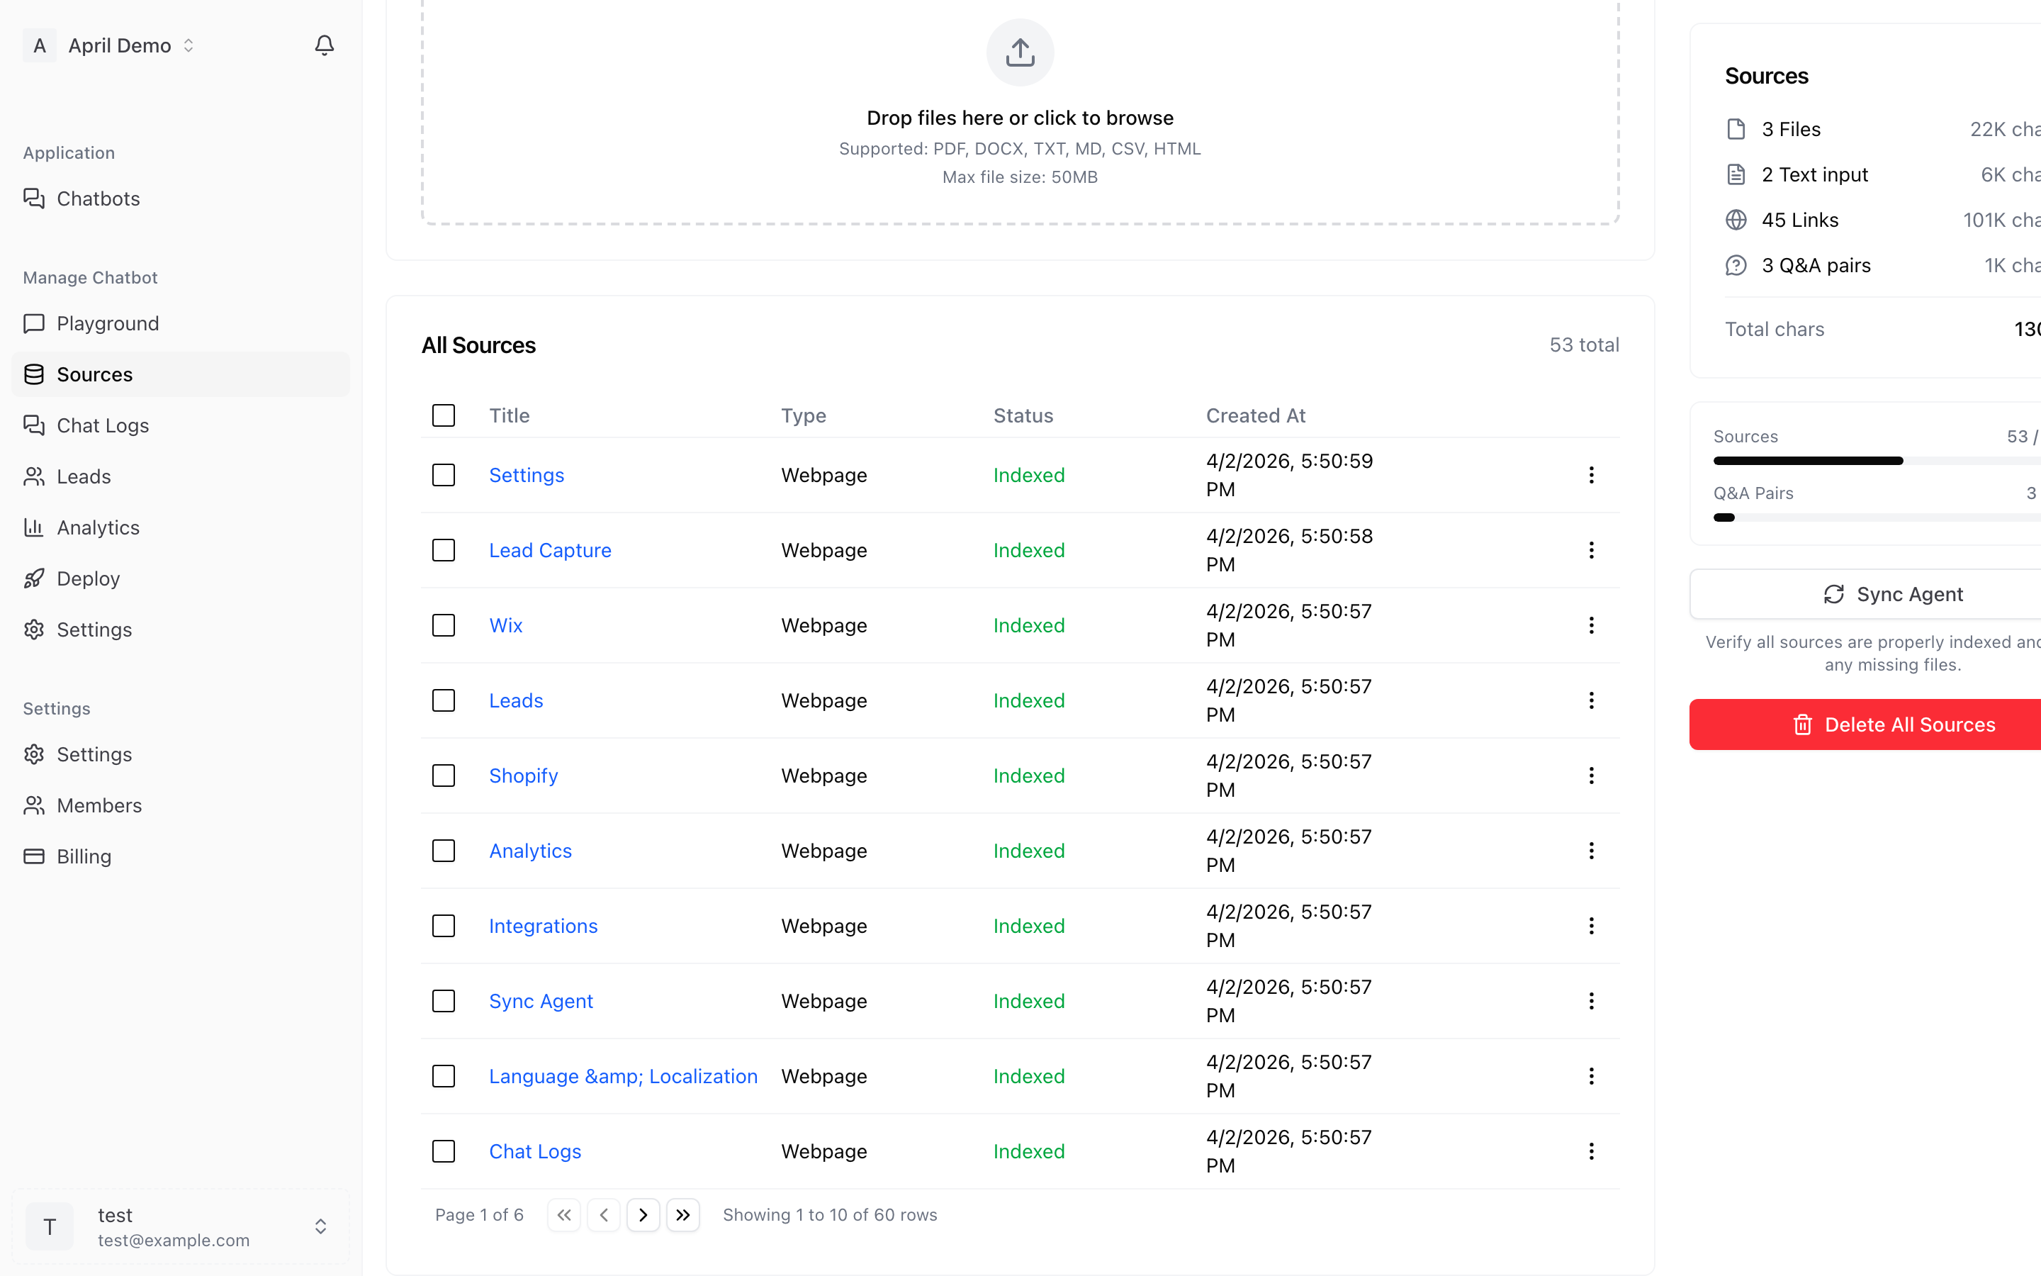Open kebab menu for Chat Logs row
Screen dimensions: 2041x1276
click(1590, 1151)
